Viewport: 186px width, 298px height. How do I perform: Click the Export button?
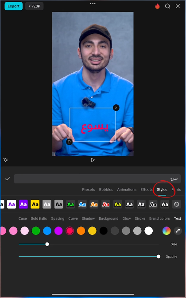13,6
